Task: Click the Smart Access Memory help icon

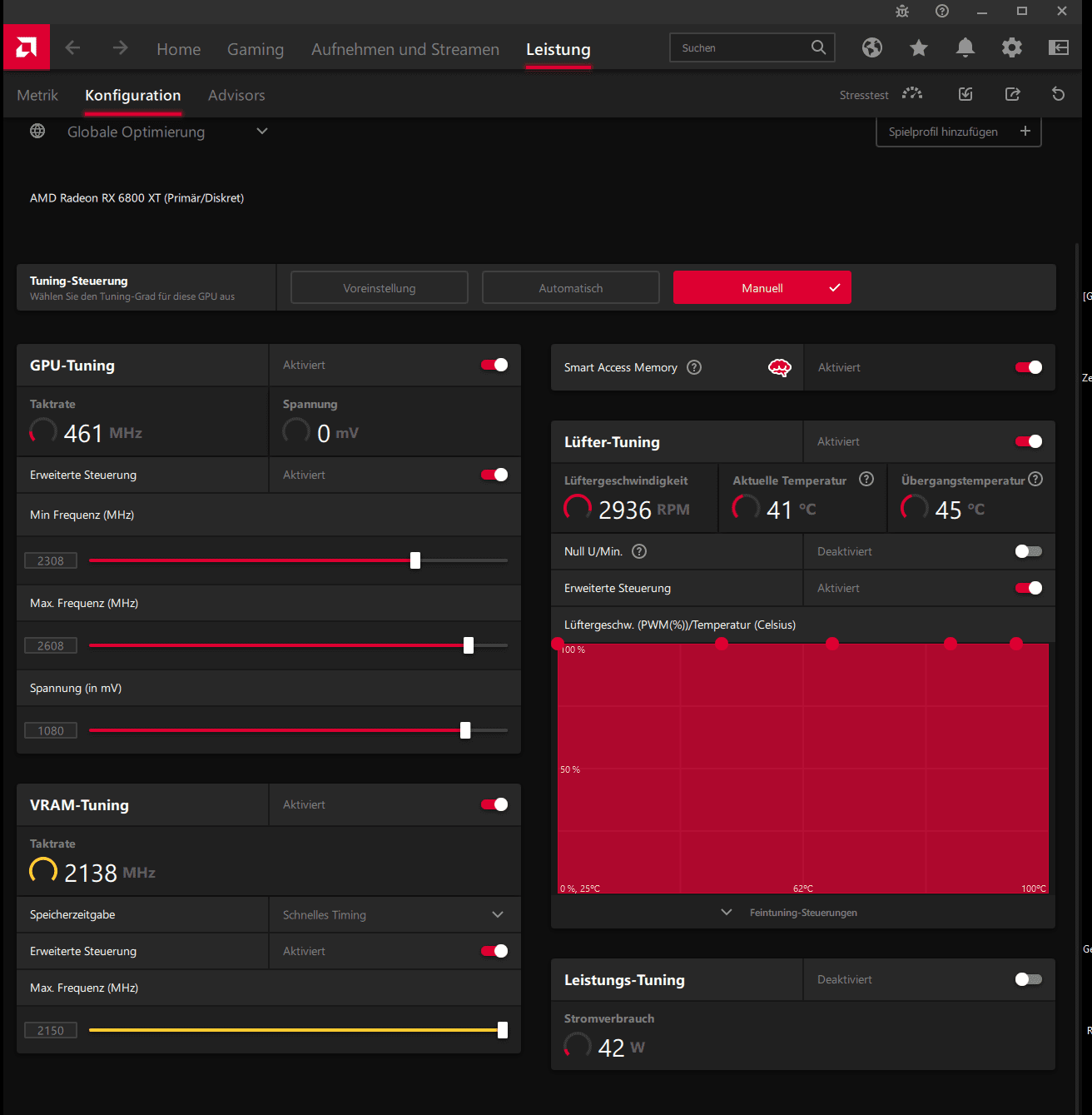Action: [x=694, y=367]
